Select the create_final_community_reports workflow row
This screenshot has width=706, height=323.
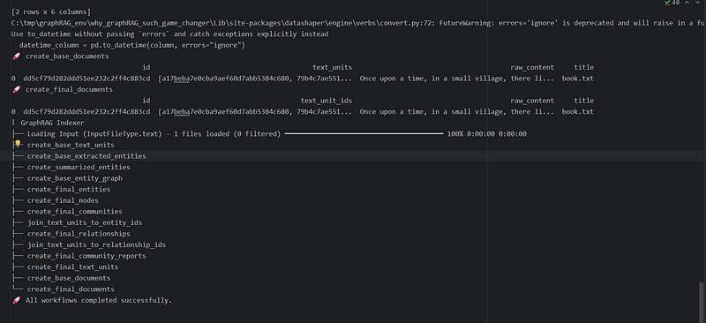pos(86,256)
